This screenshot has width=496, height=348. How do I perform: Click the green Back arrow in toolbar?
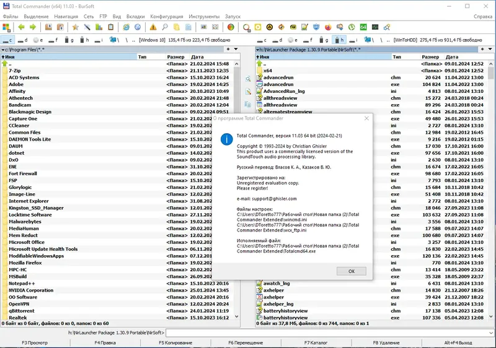coord(21,27)
